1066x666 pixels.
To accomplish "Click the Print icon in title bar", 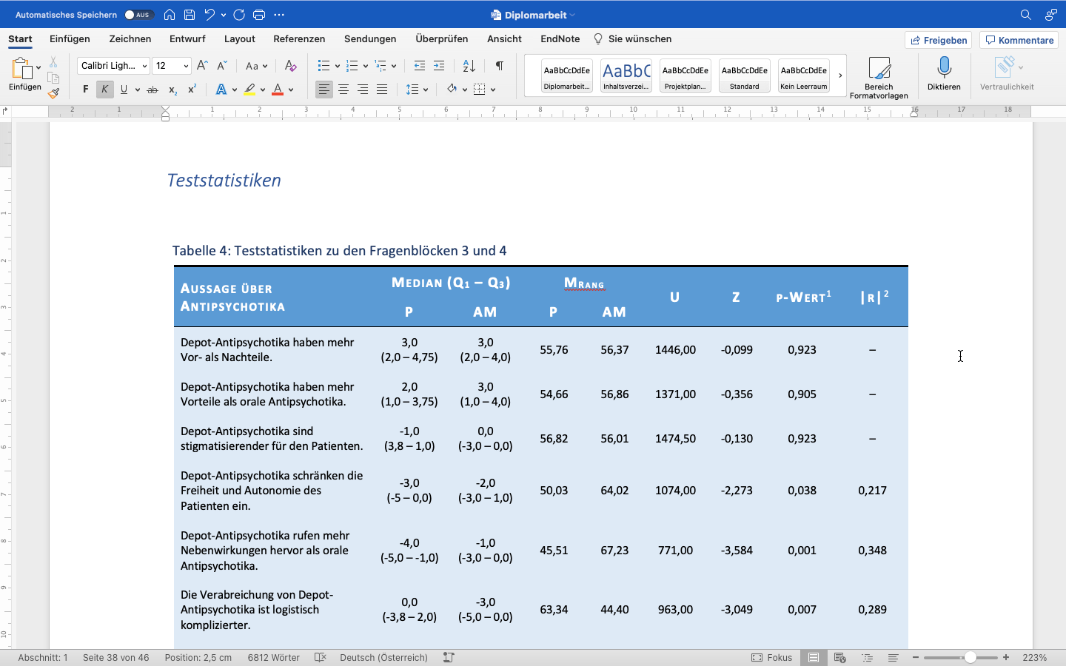I will tap(259, 15).
